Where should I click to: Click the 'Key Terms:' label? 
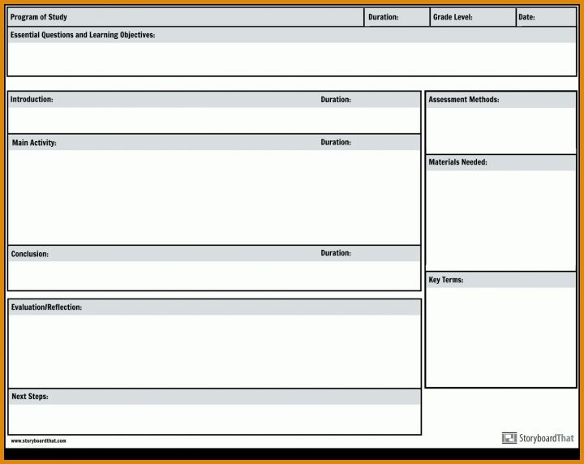click(446, 280)
